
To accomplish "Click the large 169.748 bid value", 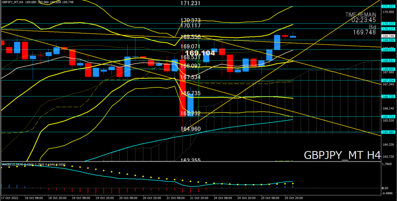I will pyautogui.click(x=364, y=32).
